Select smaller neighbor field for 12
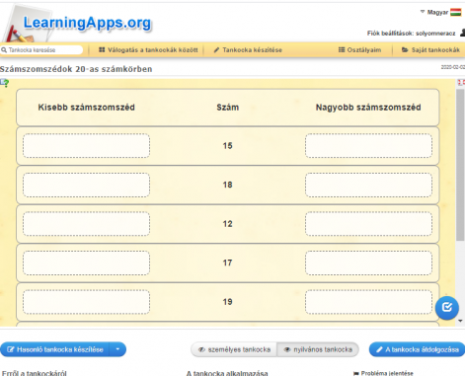465x376 pixels. pos(86,224)
